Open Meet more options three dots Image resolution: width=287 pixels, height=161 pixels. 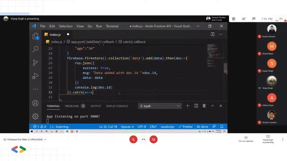pos(283,140)
